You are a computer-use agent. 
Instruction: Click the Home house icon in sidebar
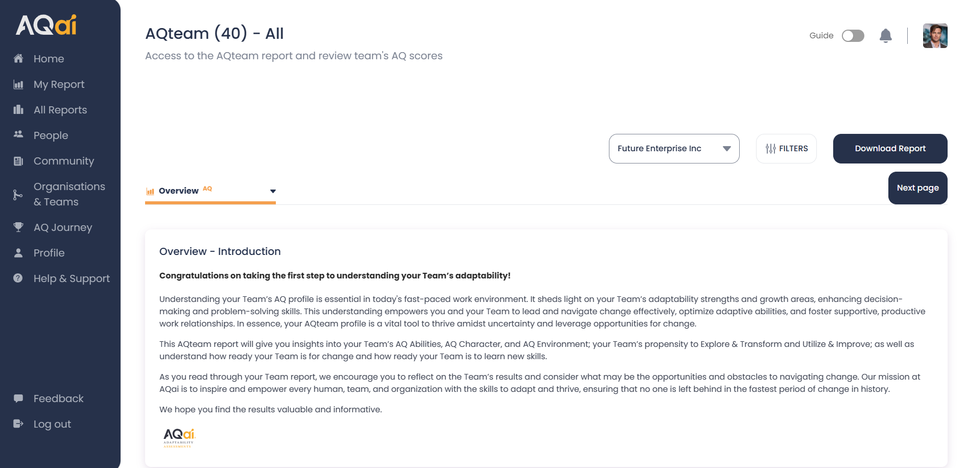(x=18, y=58)
